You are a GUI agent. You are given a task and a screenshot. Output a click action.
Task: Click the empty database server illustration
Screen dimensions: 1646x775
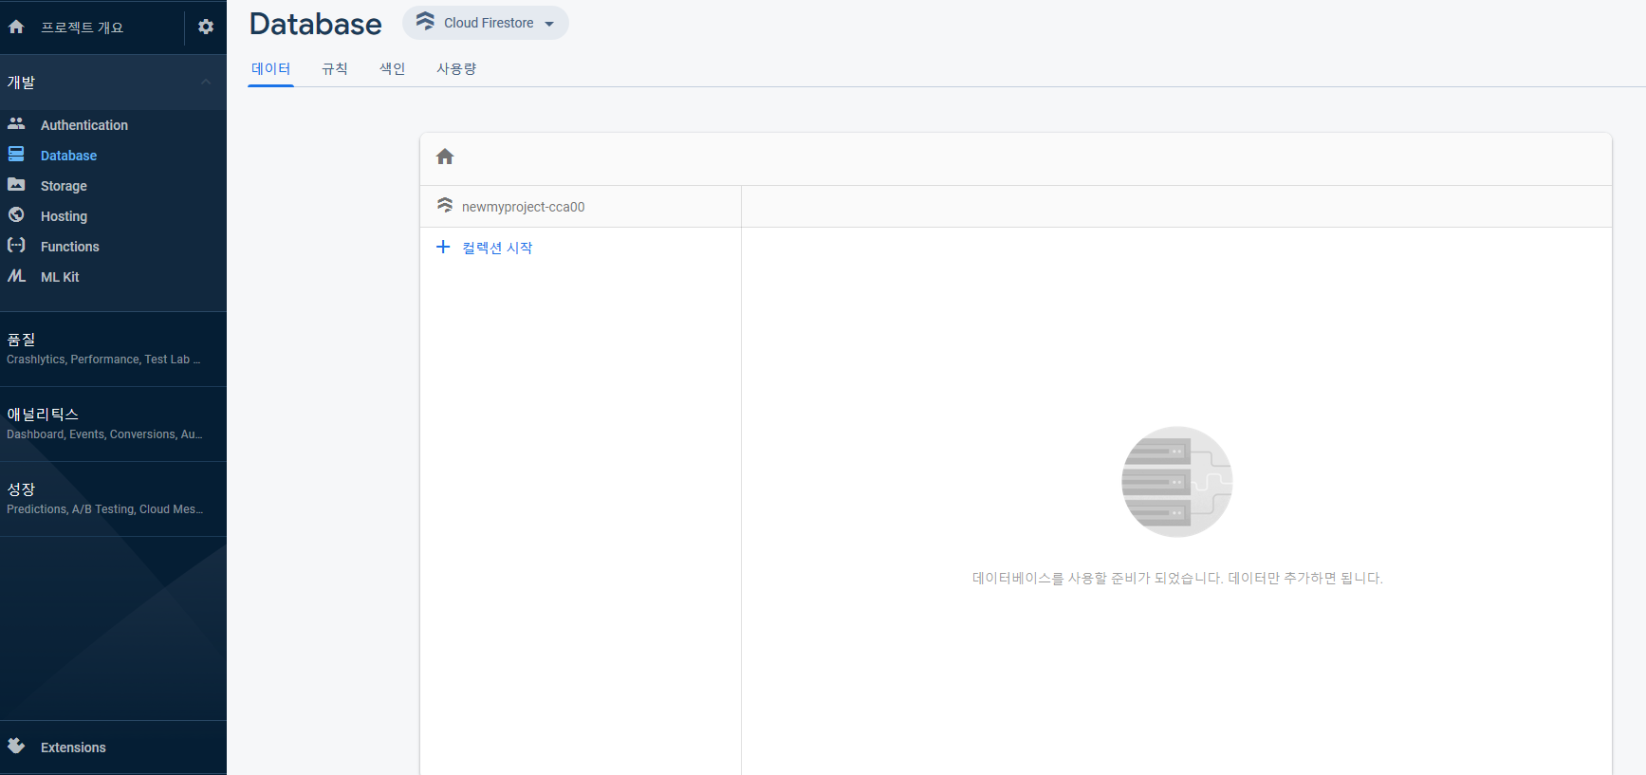[x=1177, y=482]
